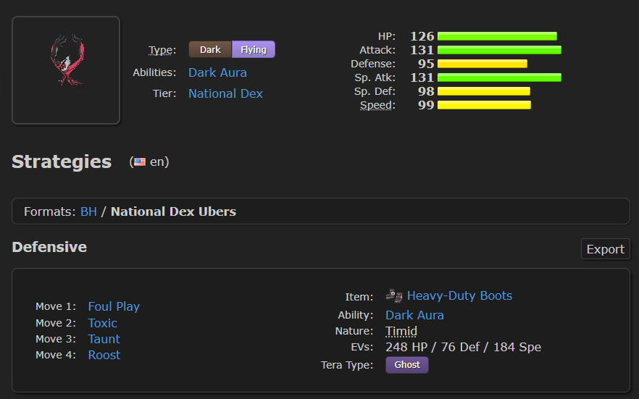The image size is (639, 399).
Task: Click the EVs text 248 HP / 76 Def / 184 Spe
Action: click(464, 347)
